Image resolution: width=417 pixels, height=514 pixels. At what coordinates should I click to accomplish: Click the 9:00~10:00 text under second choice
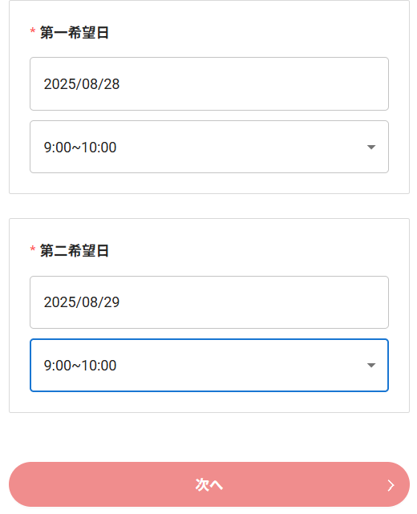point(80,366)
